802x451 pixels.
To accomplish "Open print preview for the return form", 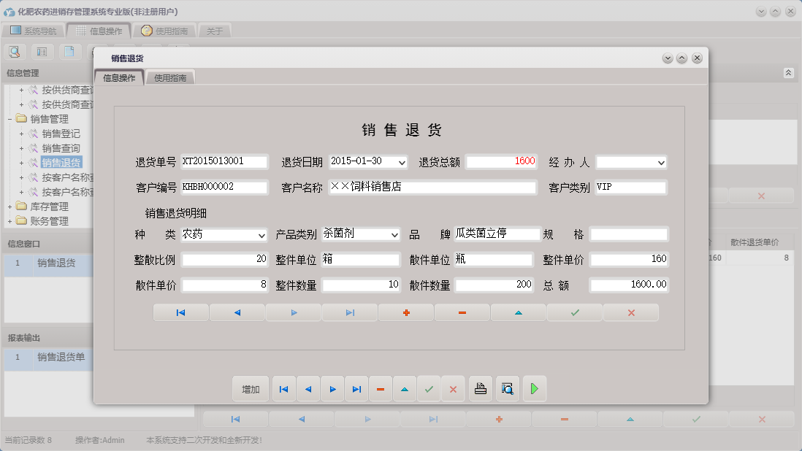I will tap(507, 388).
